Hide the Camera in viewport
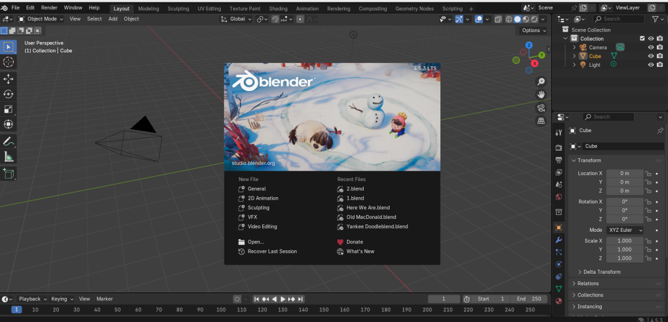The width and height of the screenshot is (668, 322). click(651, 47)
